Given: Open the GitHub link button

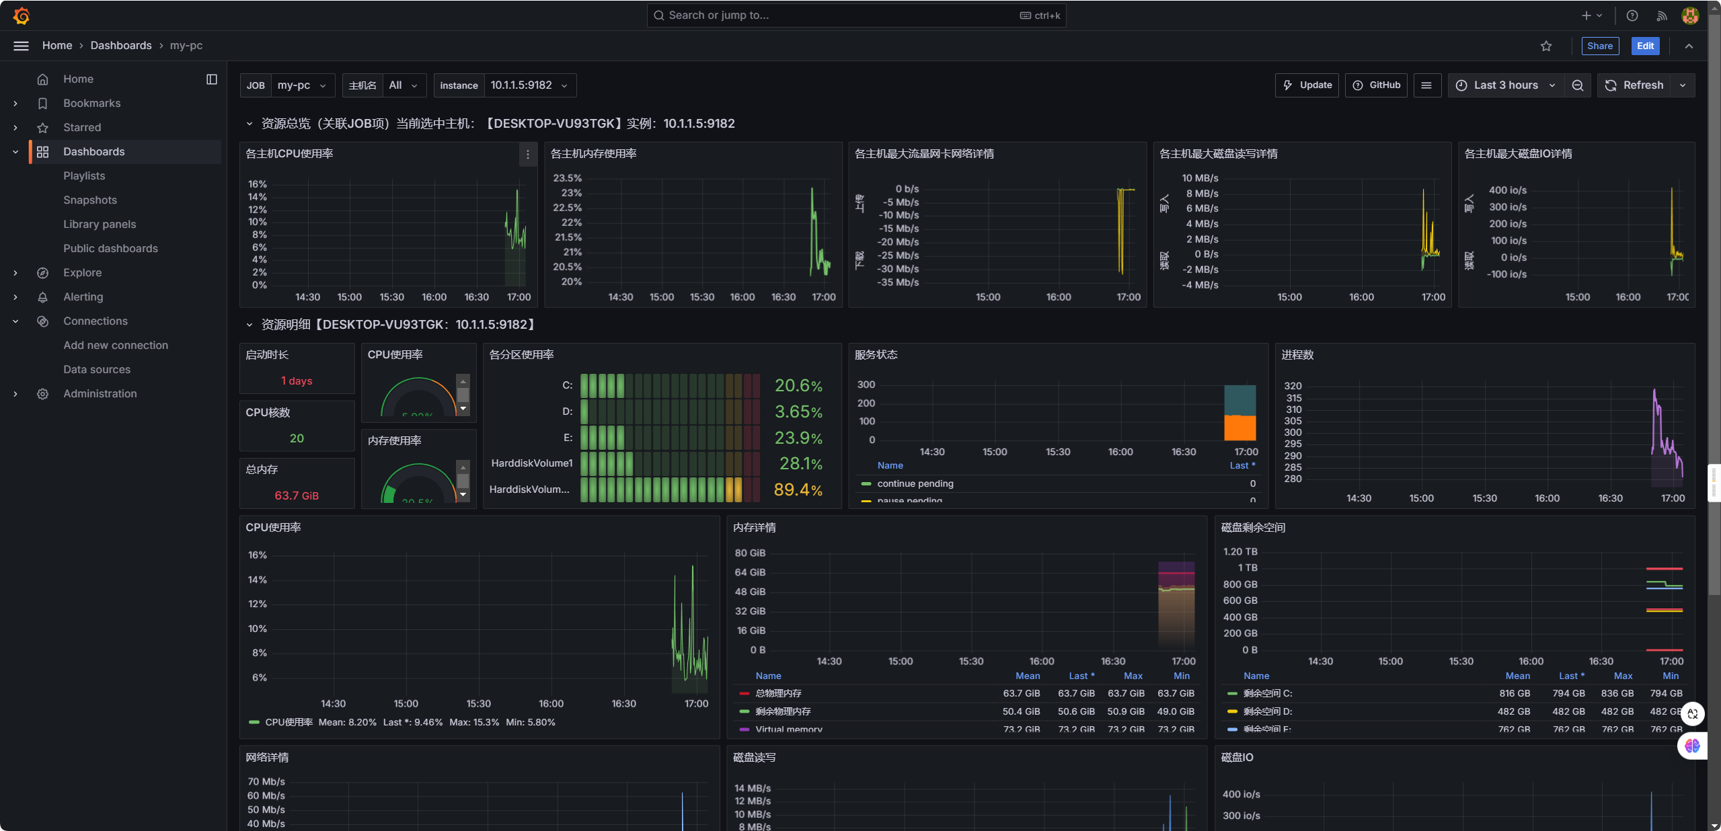Looking at the screenshot, I should pos(1376,85).
